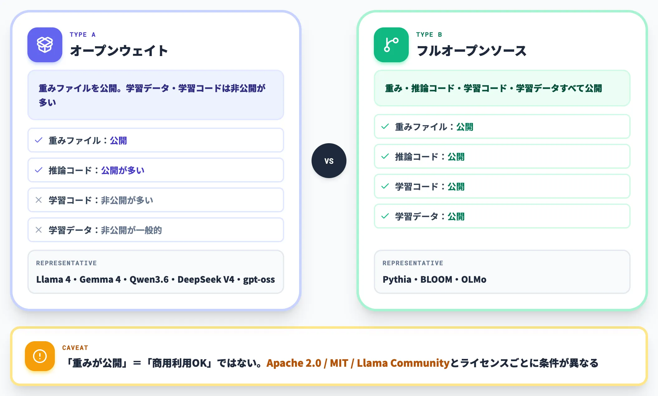Click checkmark beside Type B 学習データ：公開
The image size is (658, 396).
pos(385,216)
